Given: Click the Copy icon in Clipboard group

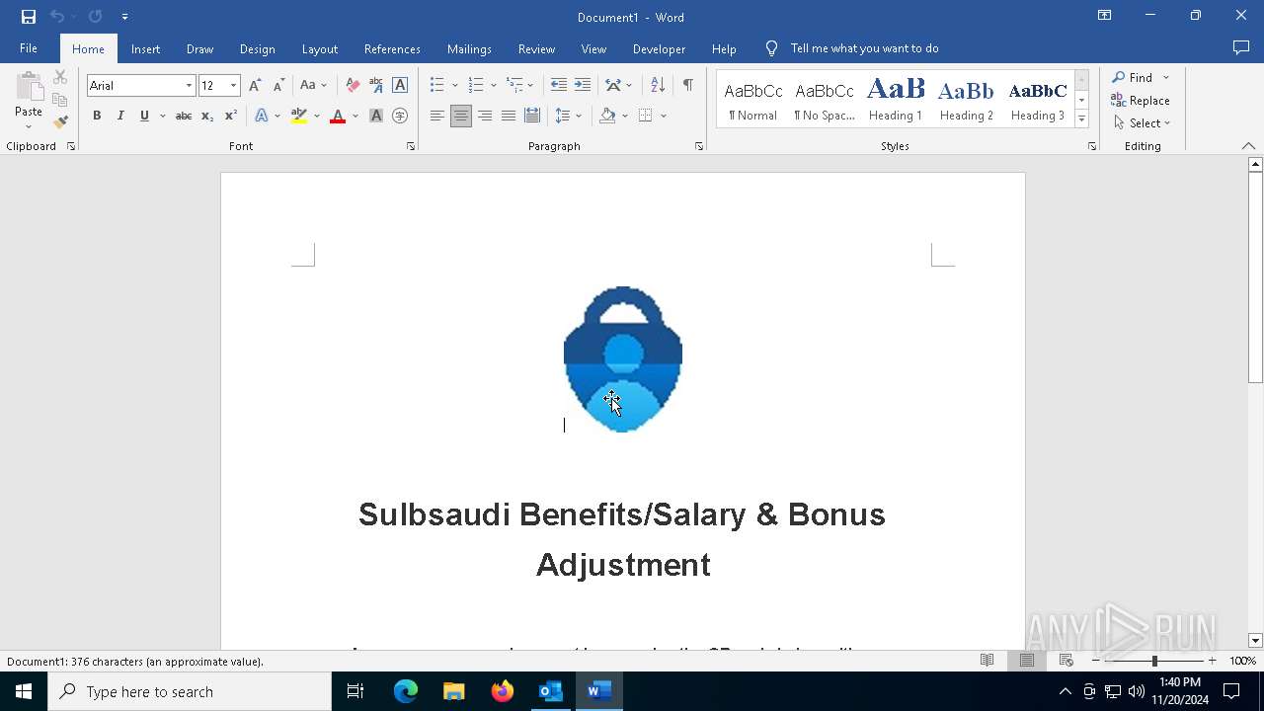Looking at the screenshot, I should click(x=60, y=100).
